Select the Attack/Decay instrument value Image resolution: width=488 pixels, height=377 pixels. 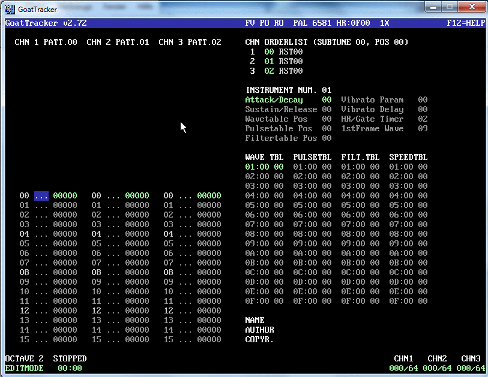pos(327,100)
